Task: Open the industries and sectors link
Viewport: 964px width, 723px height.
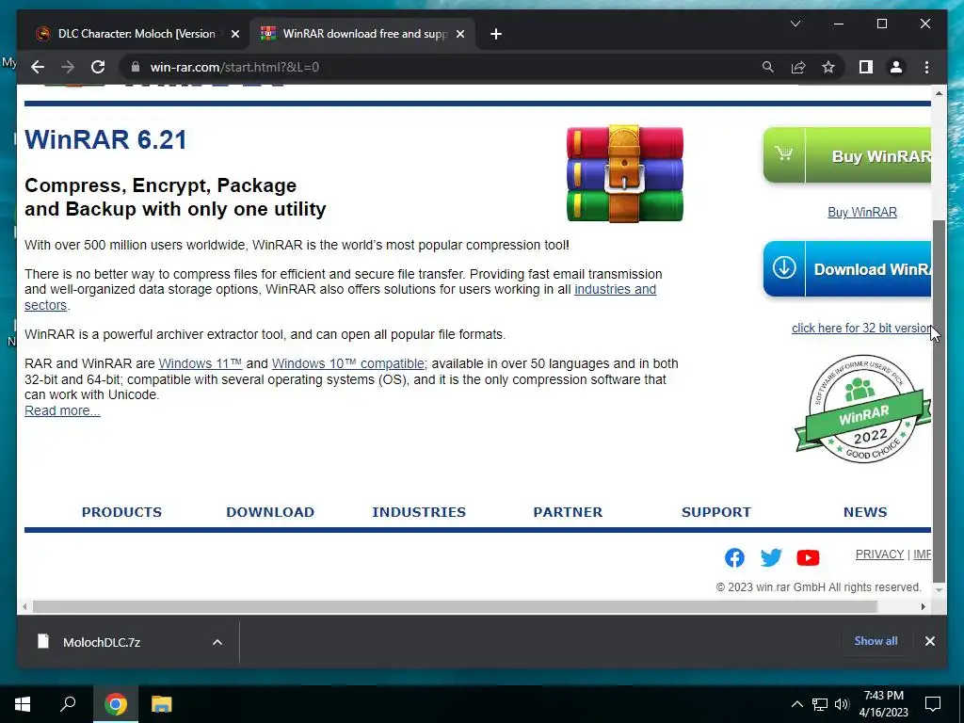Action: [x=615, y=290]
